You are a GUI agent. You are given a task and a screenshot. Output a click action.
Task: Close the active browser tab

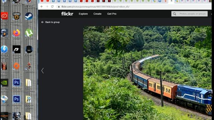(x=172, y=1)
